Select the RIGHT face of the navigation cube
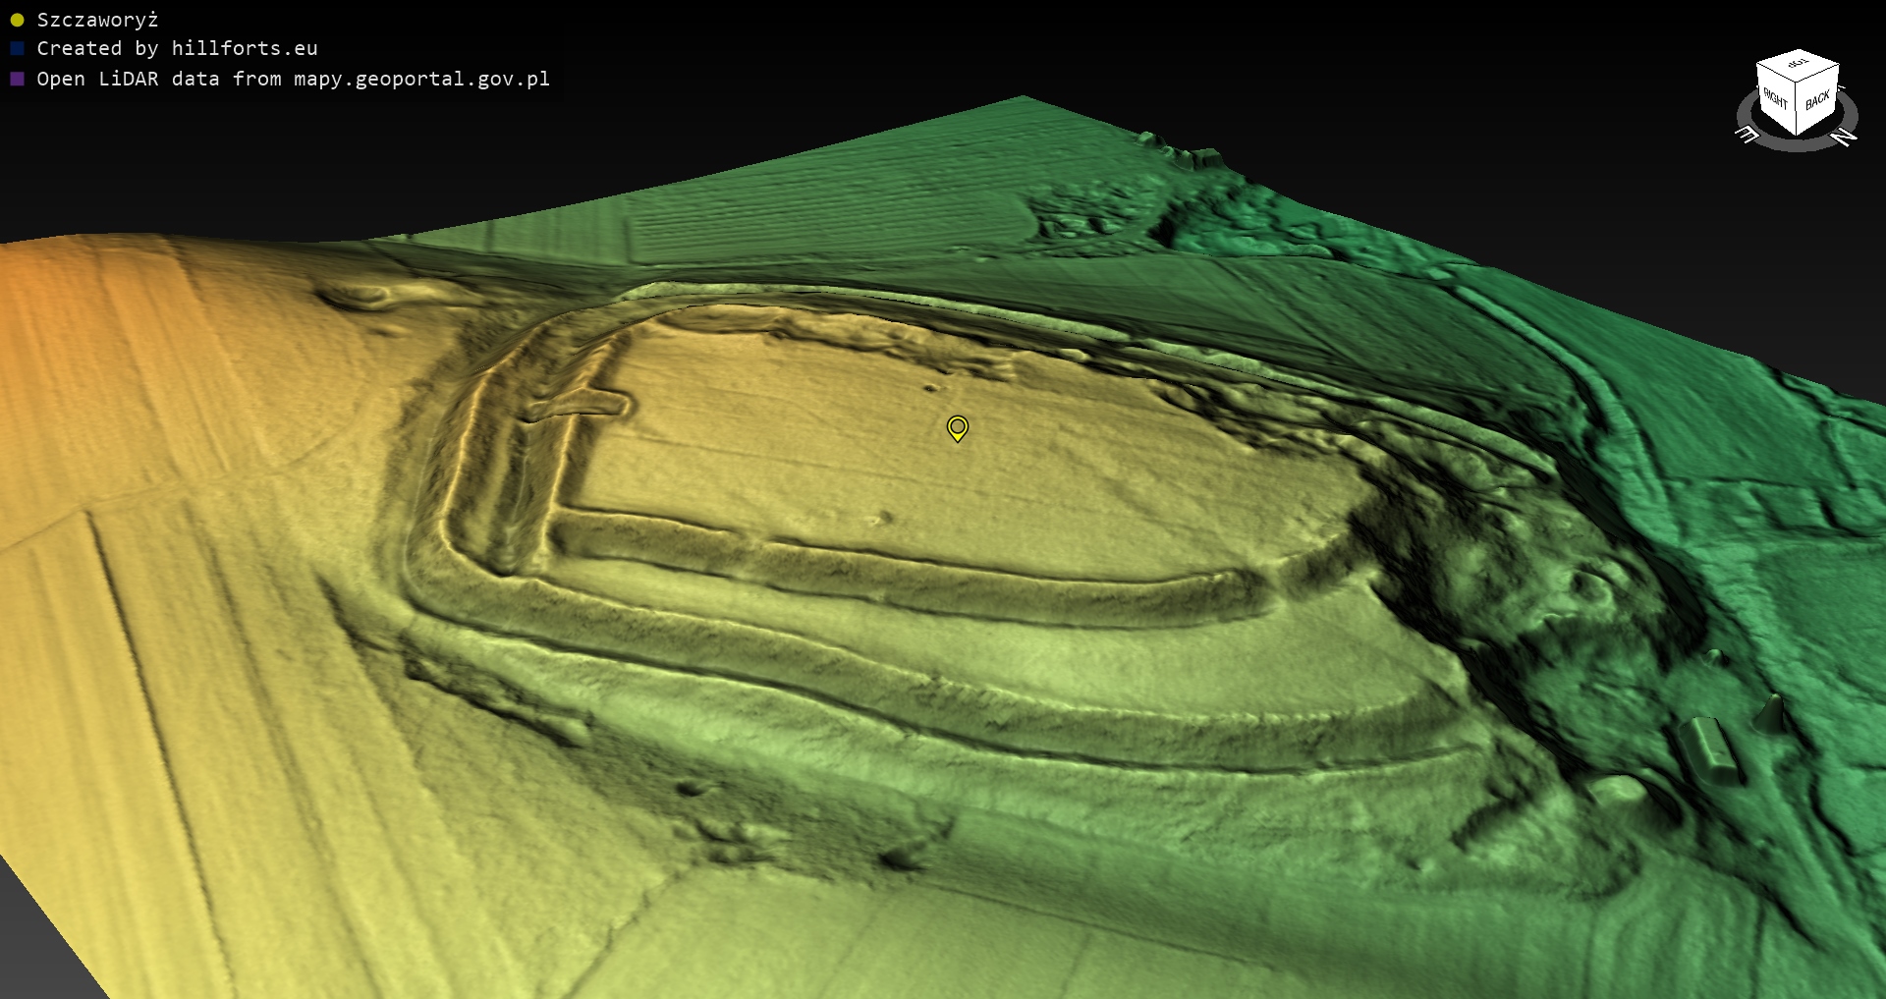The image size is (1886, 999). coord(1776,99)
